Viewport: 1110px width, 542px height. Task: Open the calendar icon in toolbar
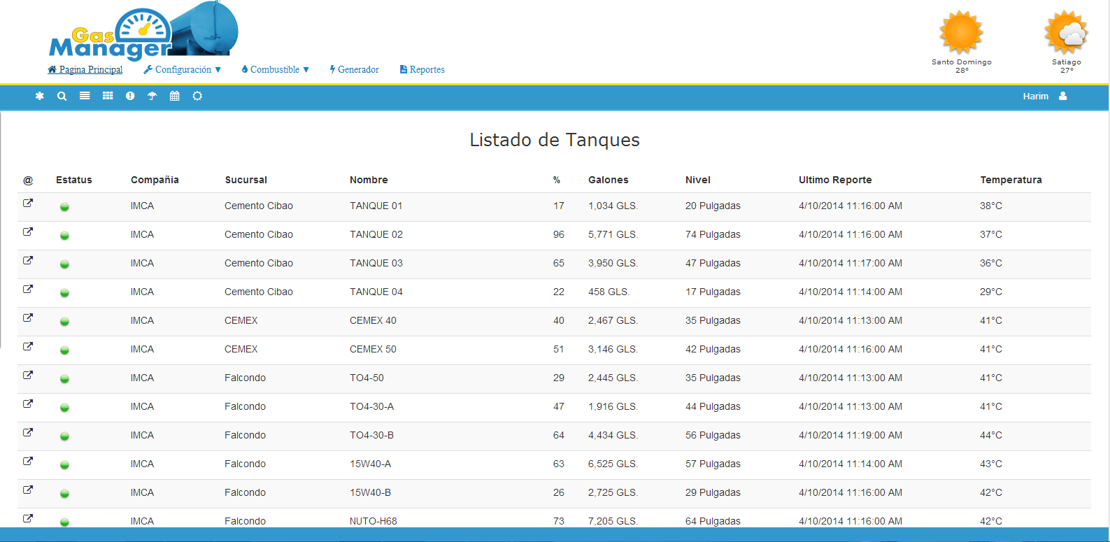(175, 96)
